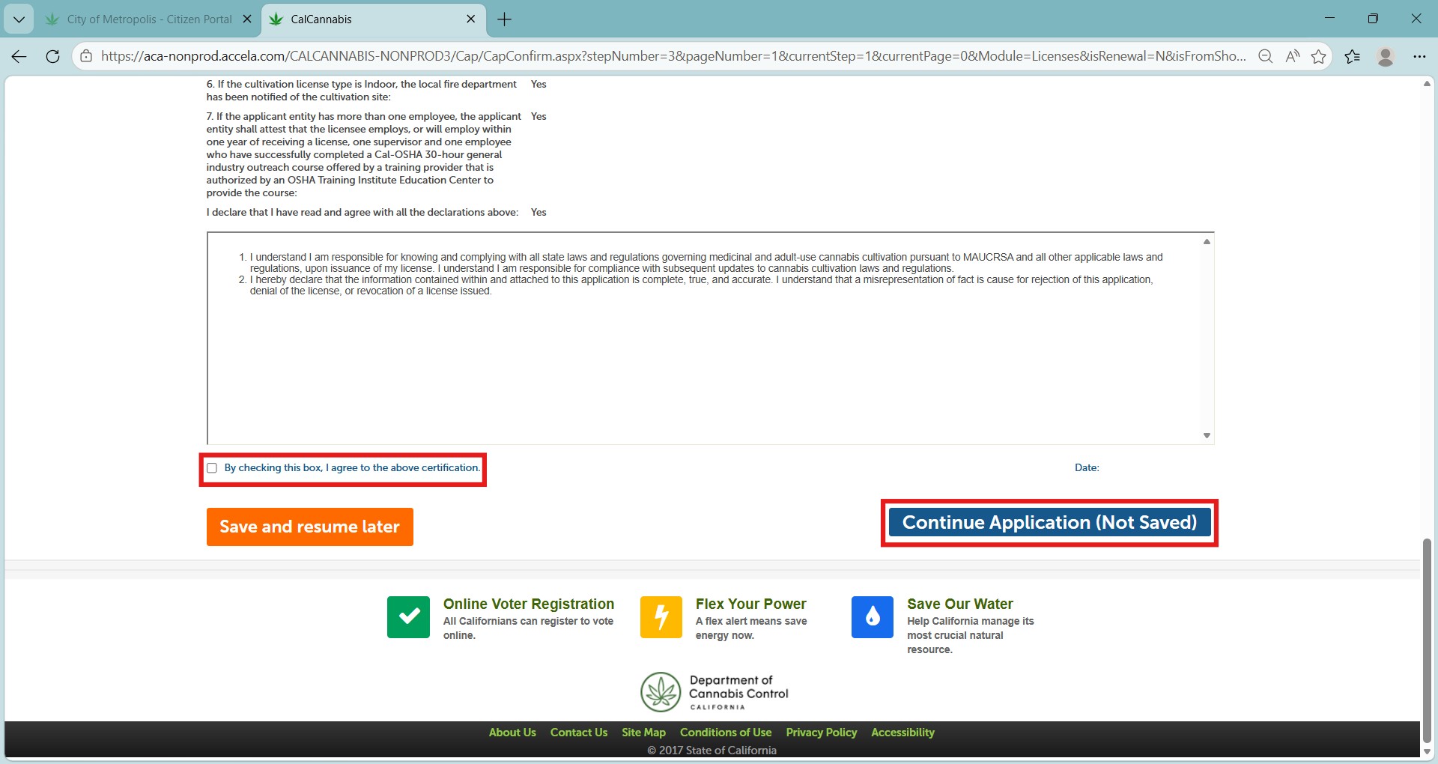Open a new browser tab
1438x764 pixels.
coord(505,19)
